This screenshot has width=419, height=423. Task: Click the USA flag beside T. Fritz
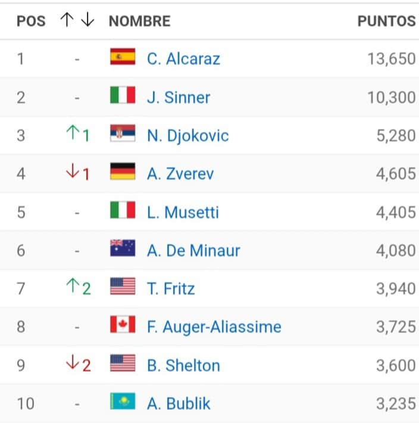pyautogui.click(x=123, y=287)
